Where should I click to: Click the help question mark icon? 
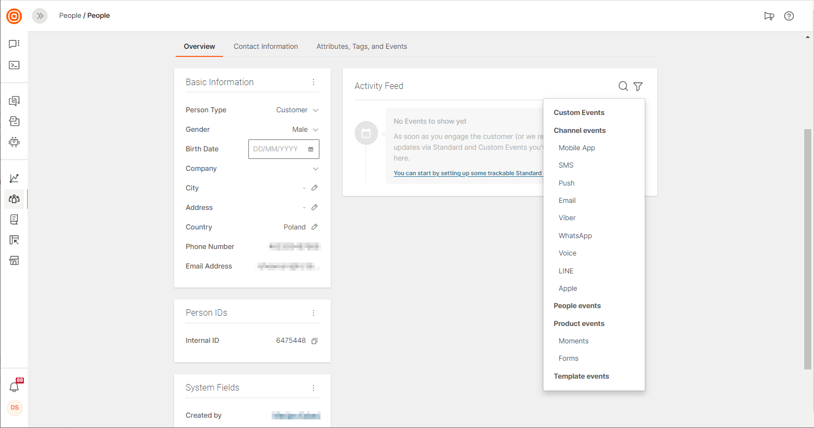[789, 16]
